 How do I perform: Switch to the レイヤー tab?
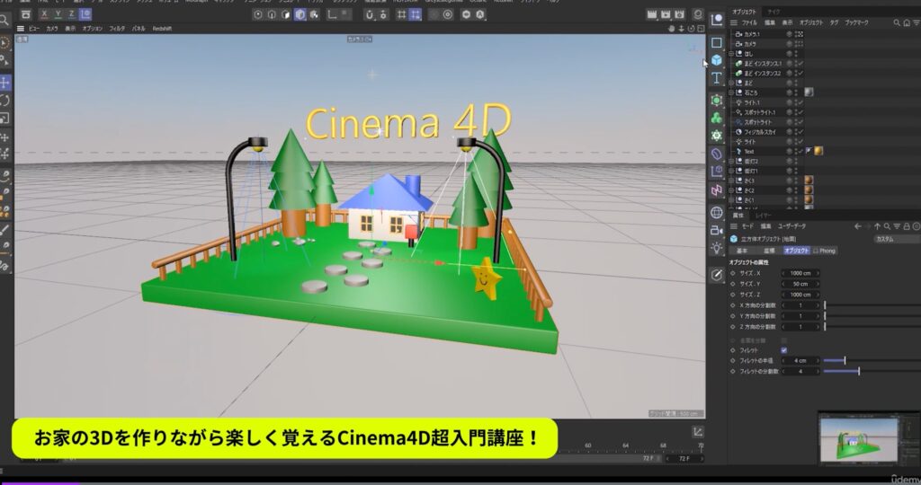coord(763,216)
